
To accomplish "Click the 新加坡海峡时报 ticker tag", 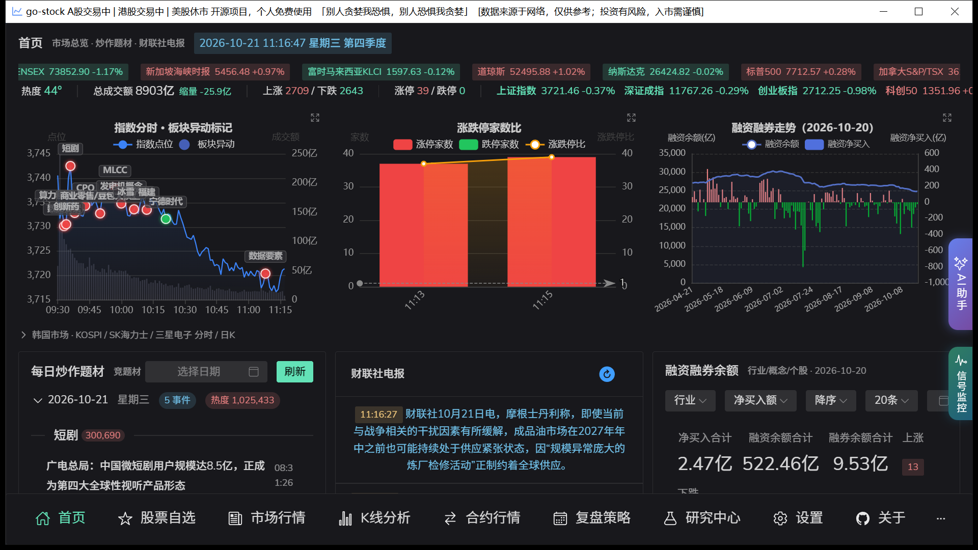I will 215,72.
